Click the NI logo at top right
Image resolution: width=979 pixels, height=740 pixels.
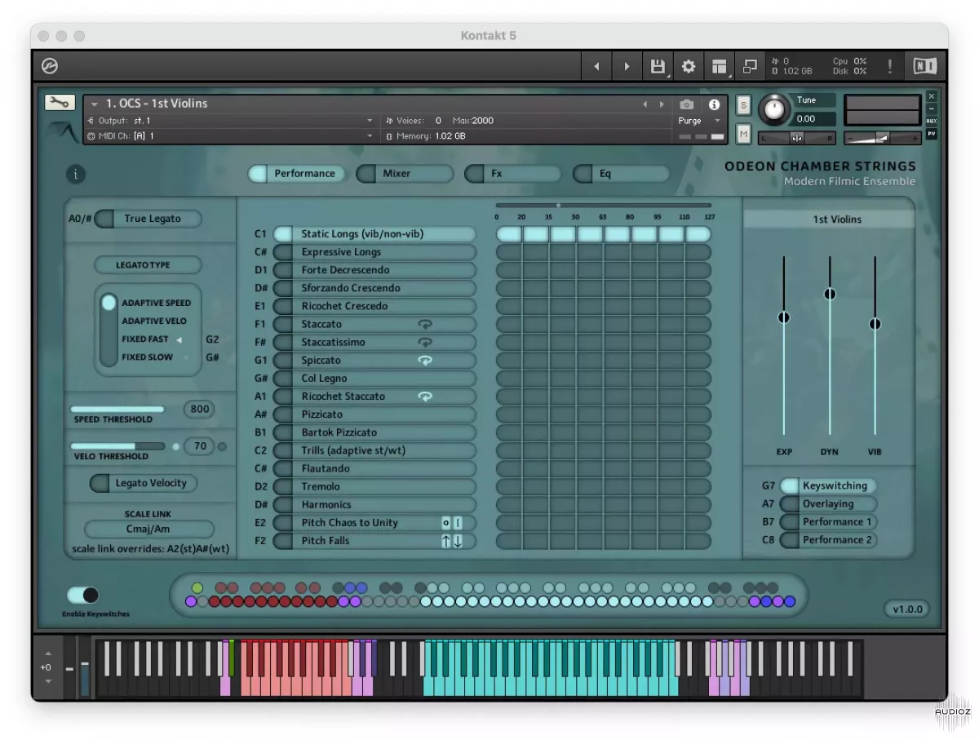pyautogui.click(x=924, y=66)
